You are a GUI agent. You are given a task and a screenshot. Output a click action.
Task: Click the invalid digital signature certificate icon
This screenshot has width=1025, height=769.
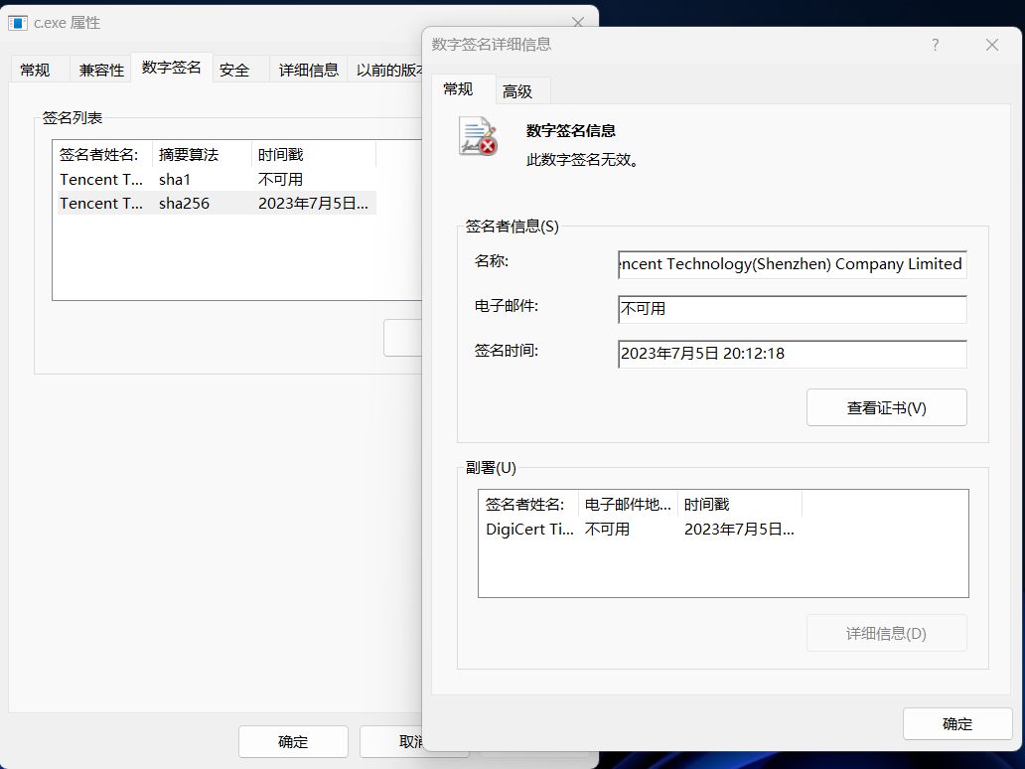click(478, 136)
